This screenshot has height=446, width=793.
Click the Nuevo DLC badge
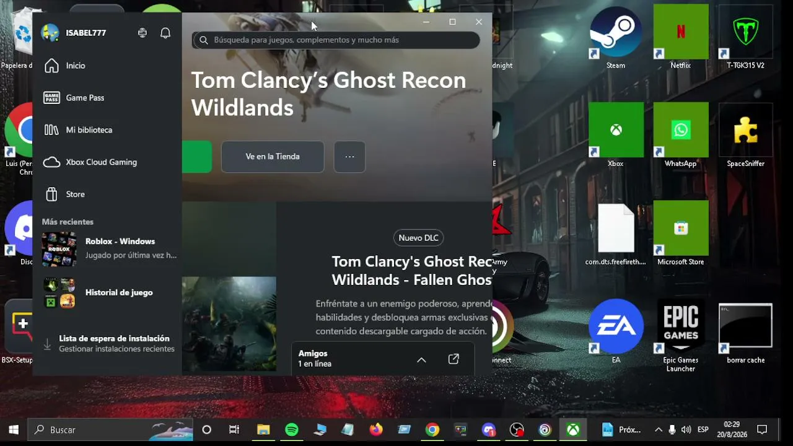[x=419, y=238]
